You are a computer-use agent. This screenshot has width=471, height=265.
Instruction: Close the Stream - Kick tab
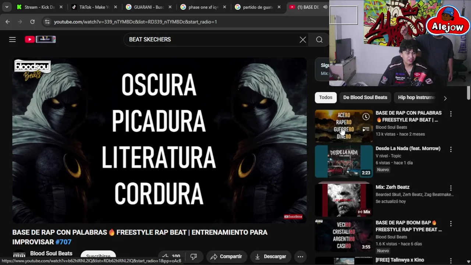(61, 7)
